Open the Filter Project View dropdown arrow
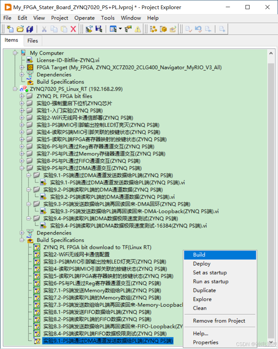This screenshot has height=349, width=278. point(120,29)
